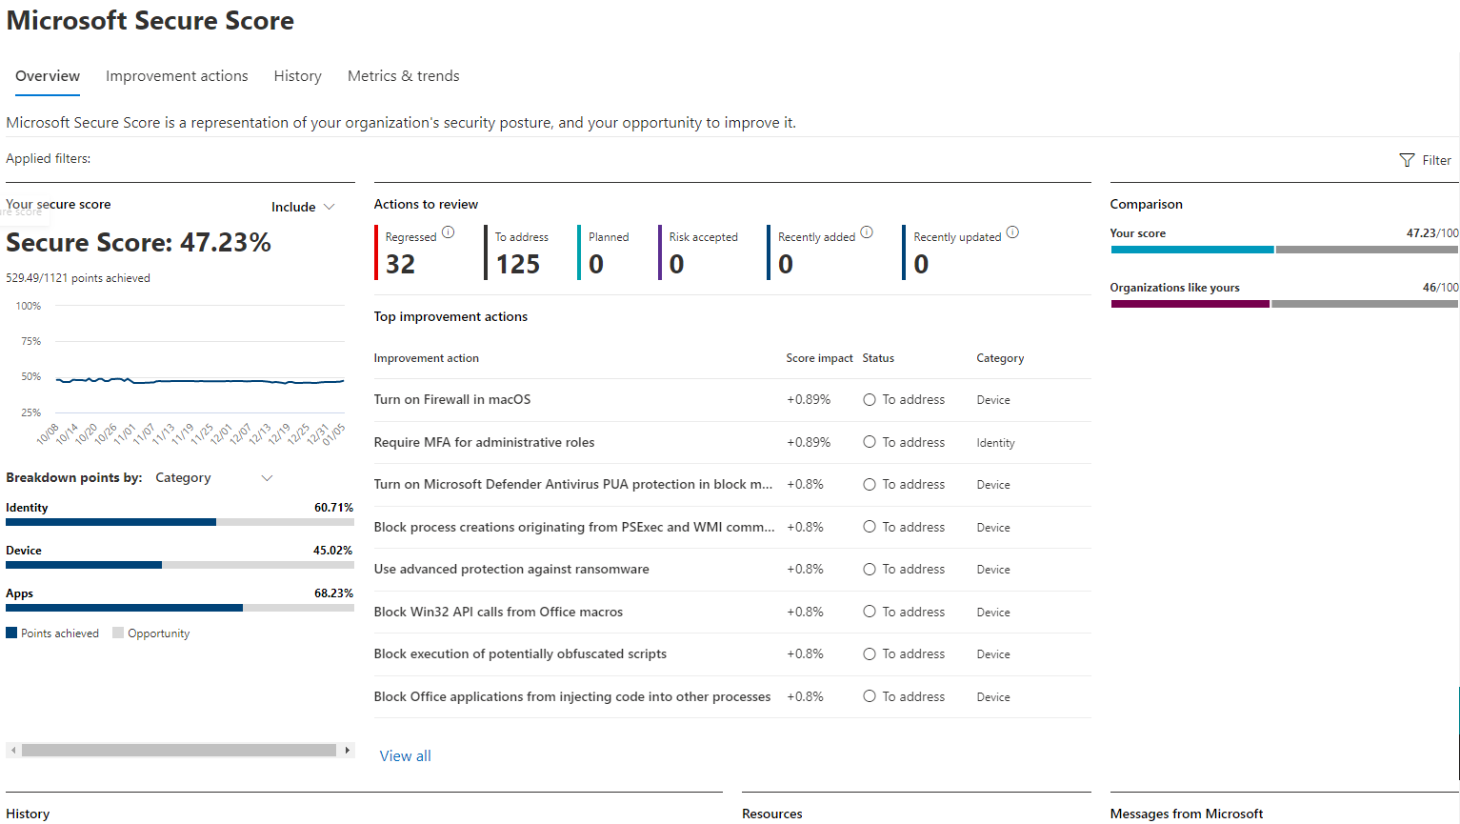Expand the secure score chevron menu

(x=328, y=207)
